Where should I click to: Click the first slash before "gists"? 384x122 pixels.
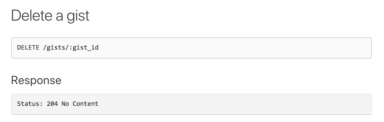(45, 48)
